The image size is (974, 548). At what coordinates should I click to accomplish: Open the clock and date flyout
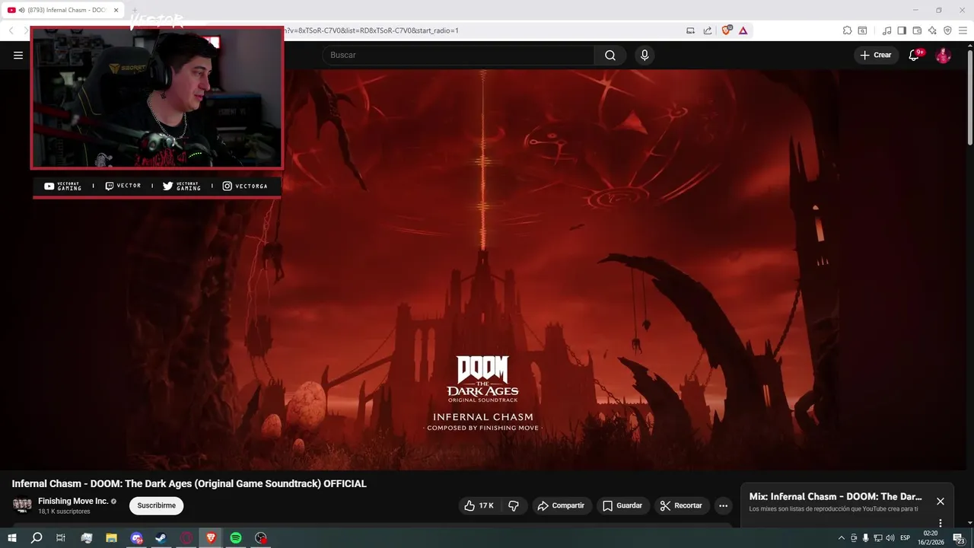coord(931,538)
